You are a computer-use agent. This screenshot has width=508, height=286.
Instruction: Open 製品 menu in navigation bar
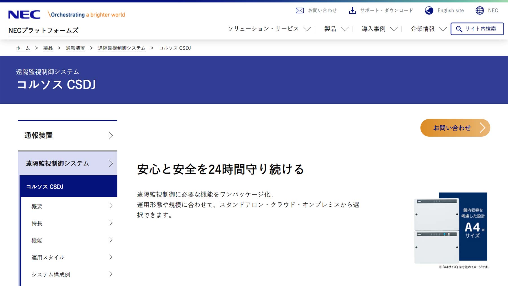point(330,29)
